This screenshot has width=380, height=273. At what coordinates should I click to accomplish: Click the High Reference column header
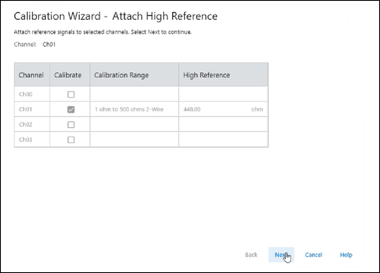point(206,75)
